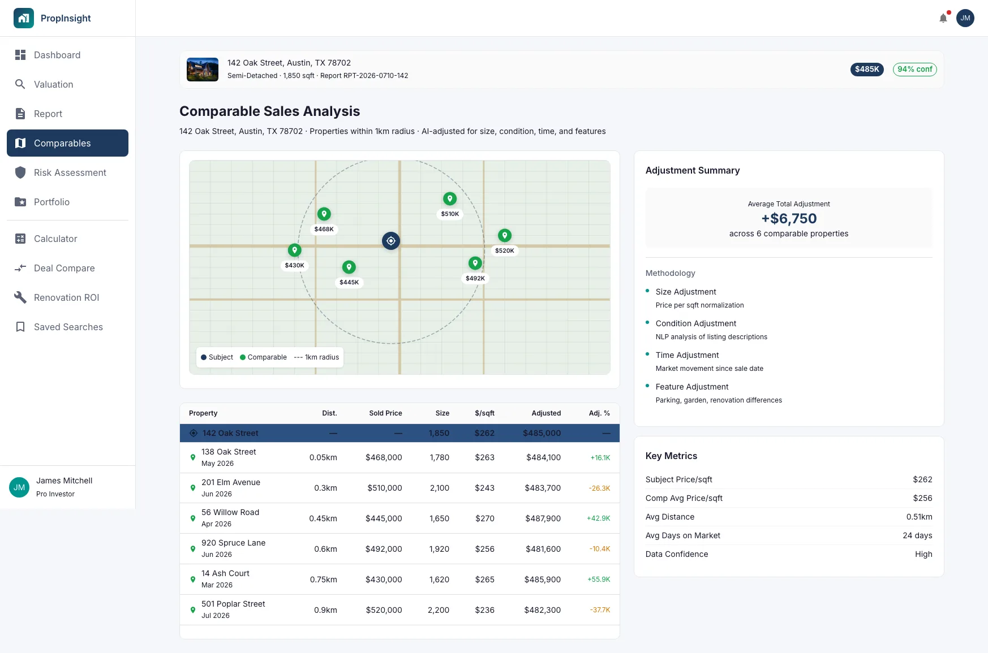Select the $445K map pin
Viewport: 988px width, 653px height.
tap(349, 267)
